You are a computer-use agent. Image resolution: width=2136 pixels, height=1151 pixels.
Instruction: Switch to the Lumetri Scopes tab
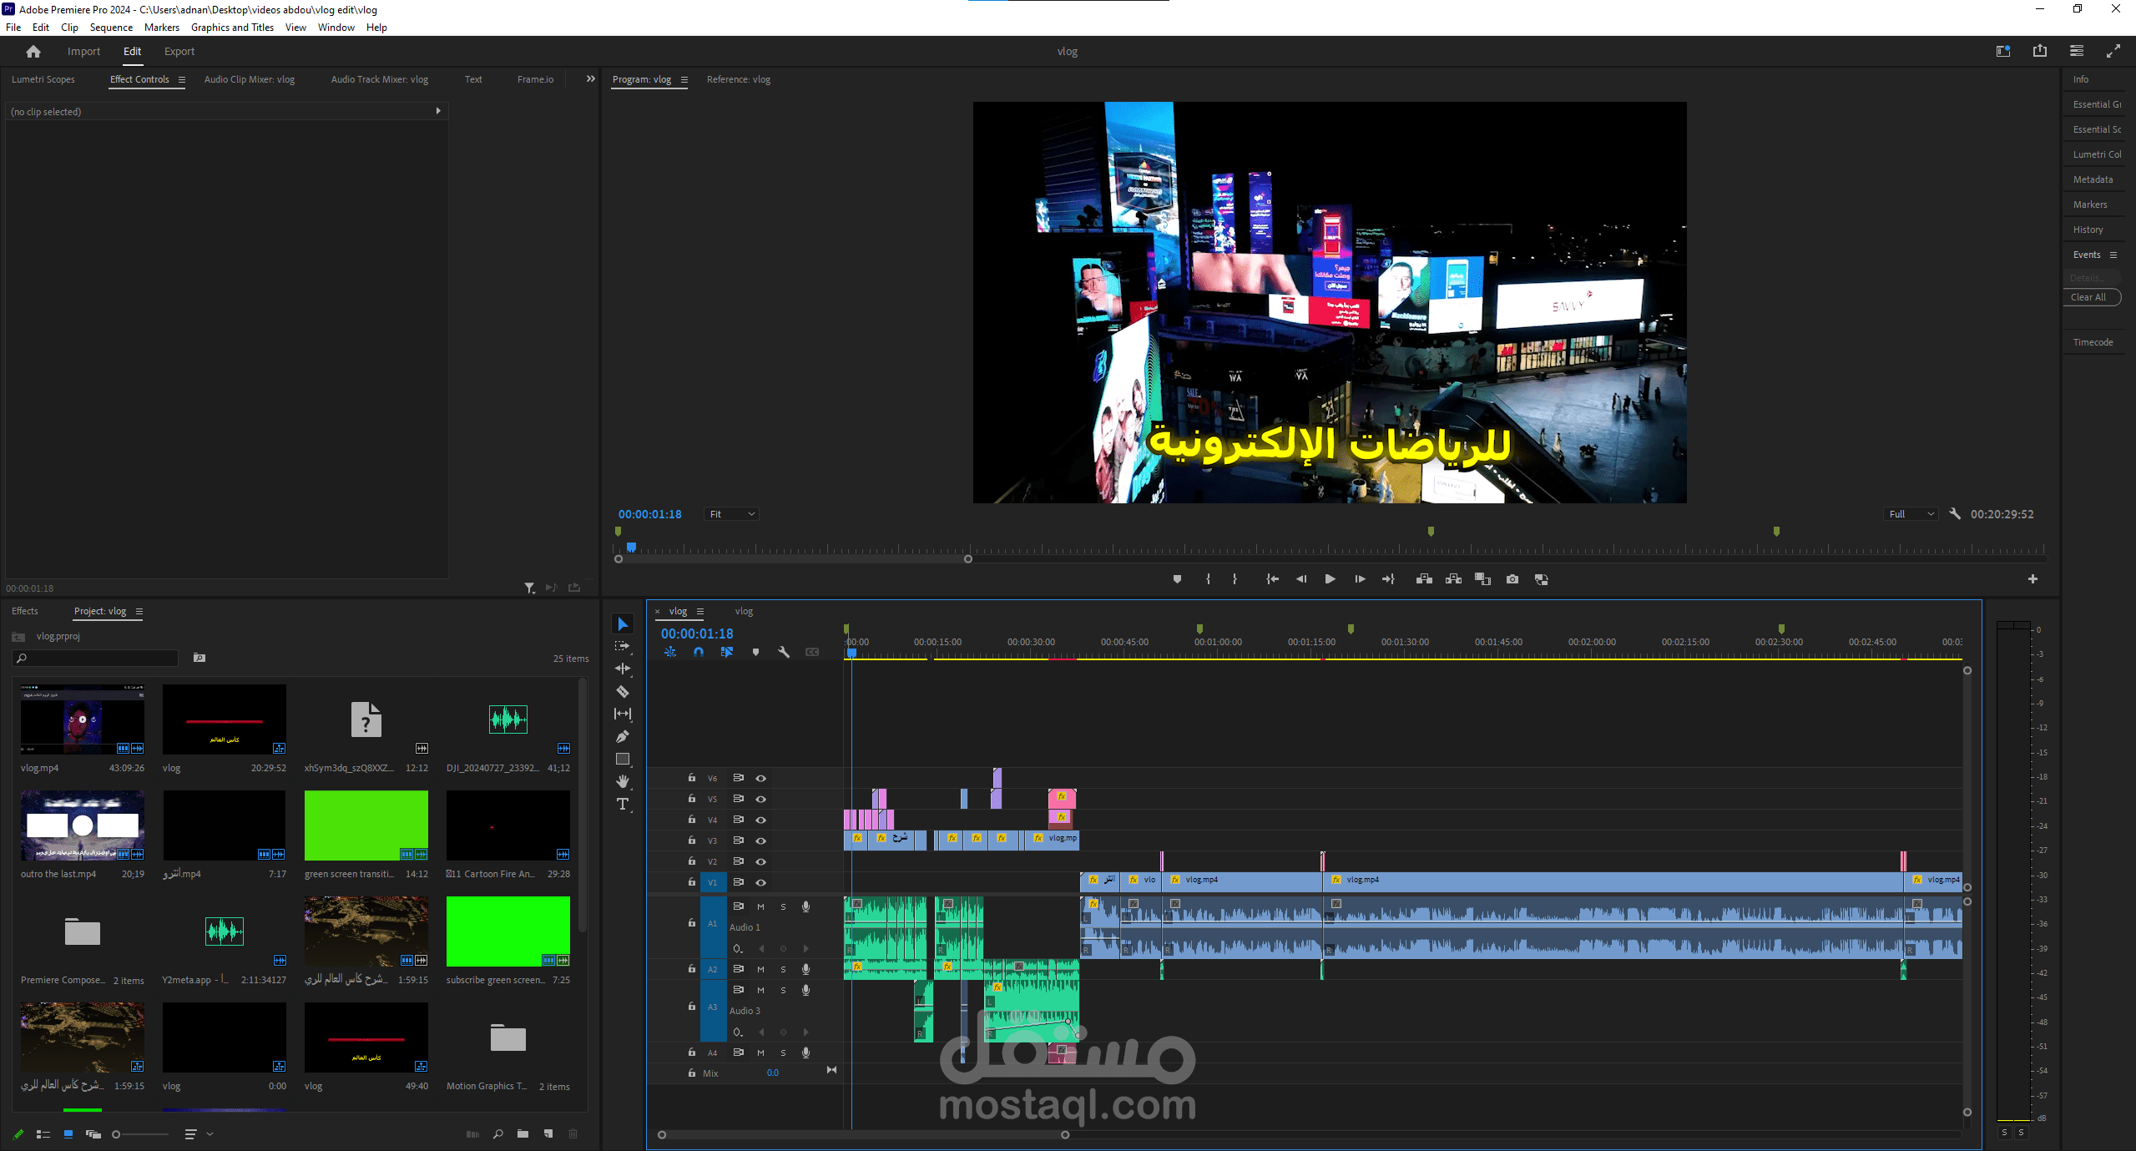coord(43,79)
